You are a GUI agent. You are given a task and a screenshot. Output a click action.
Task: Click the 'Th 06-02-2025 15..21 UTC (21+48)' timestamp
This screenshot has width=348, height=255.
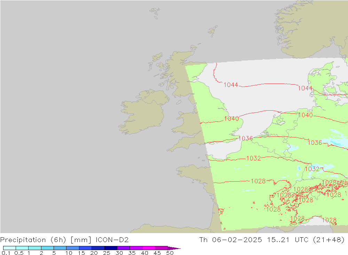272,240
